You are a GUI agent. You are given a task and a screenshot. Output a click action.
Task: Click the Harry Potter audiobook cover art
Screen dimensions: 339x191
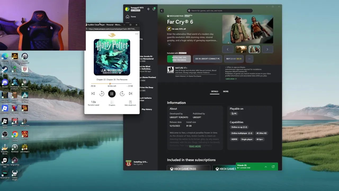tap(112, 57)
